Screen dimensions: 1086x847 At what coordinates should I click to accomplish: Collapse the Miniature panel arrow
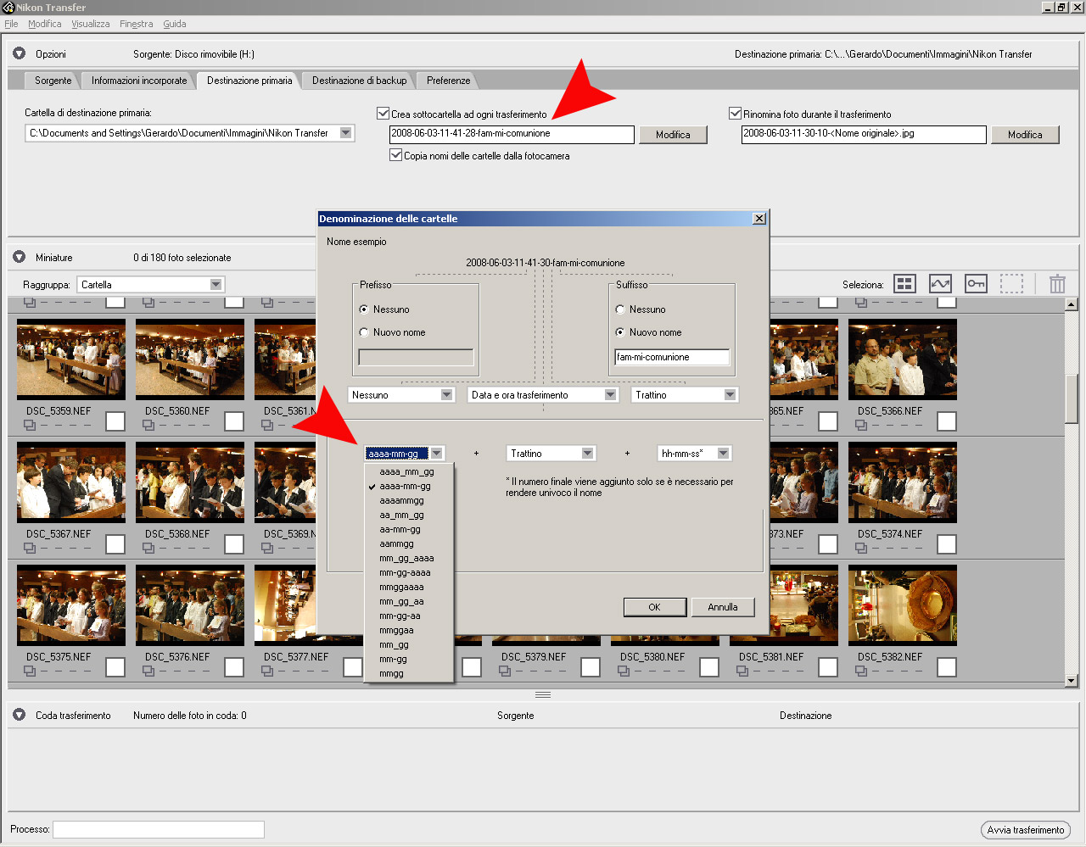pos(19,257)
